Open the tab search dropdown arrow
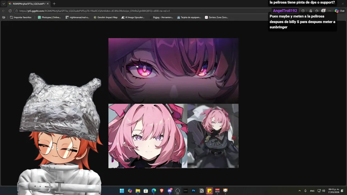The image size is (347, 195). 4,4
